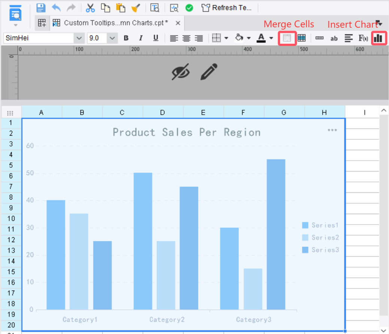Insert rich text lines icon

tap(349, 38)
